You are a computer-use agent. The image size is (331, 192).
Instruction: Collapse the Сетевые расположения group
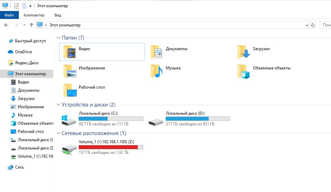click(58, 133)
